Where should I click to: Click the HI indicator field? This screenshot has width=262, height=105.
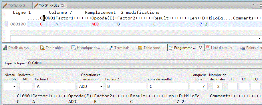233,86
